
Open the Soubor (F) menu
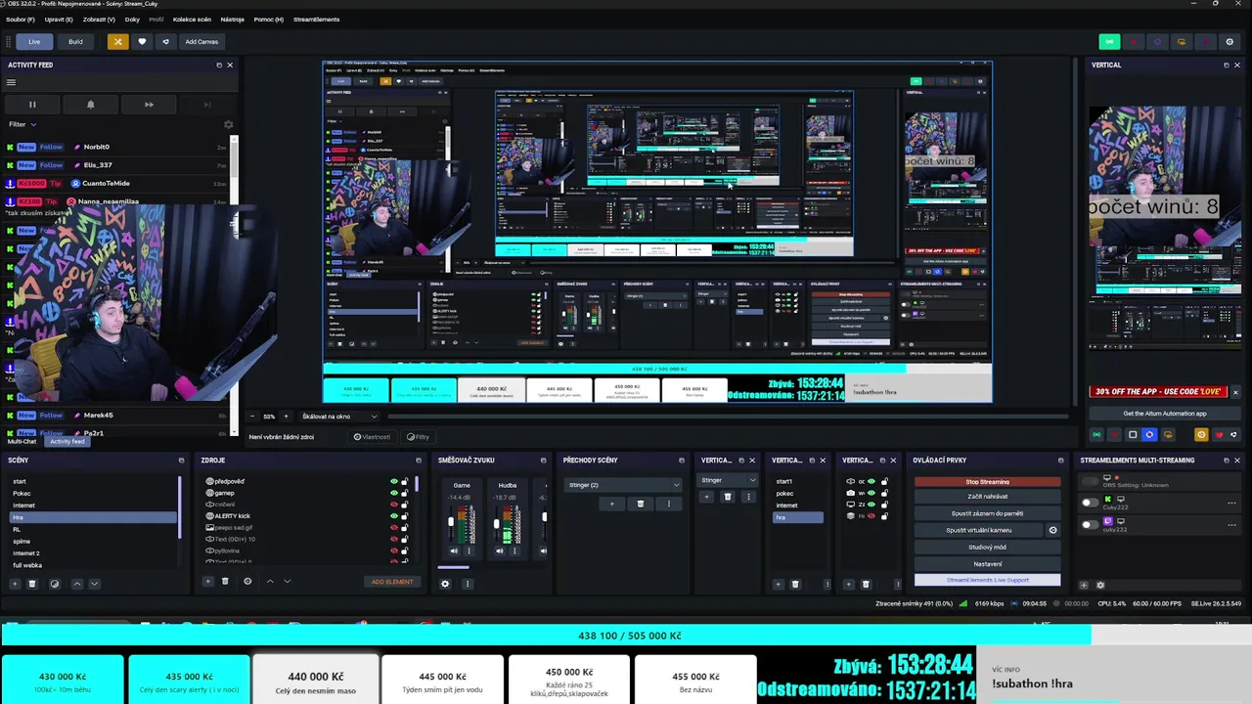click(21, 20)
